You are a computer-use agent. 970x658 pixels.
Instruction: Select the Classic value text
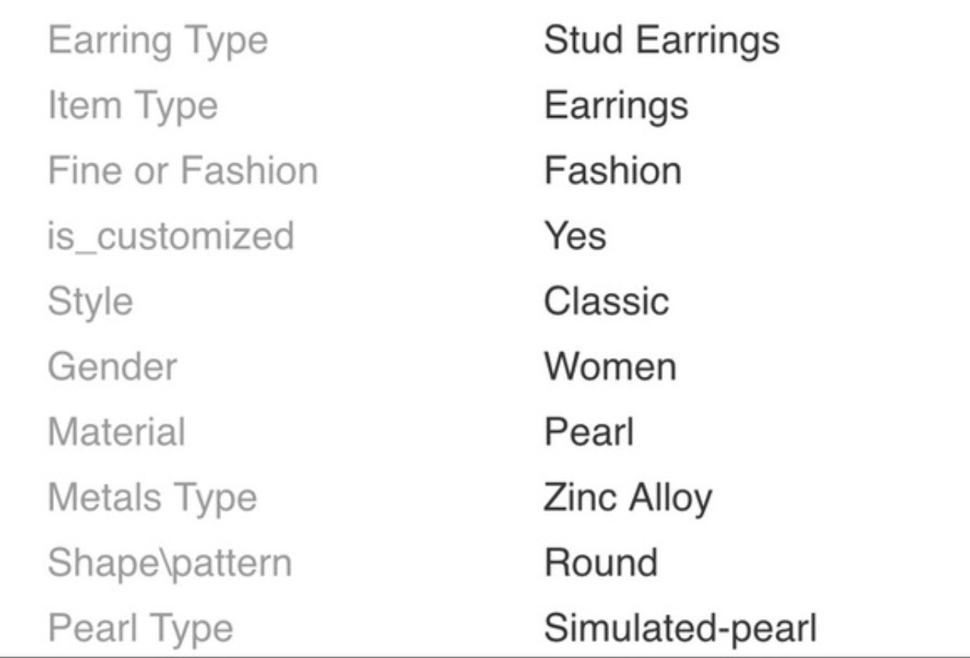point(606,302)
